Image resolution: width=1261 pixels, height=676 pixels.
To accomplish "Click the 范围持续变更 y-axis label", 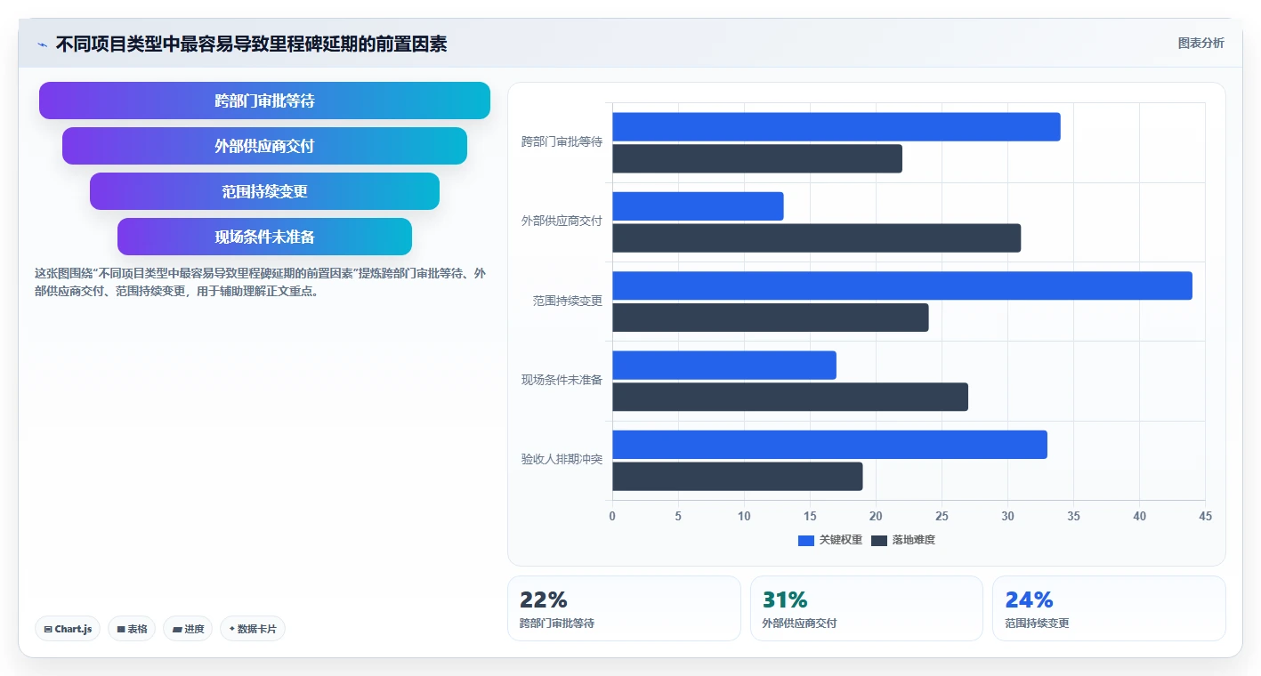I will coord(568,301).
